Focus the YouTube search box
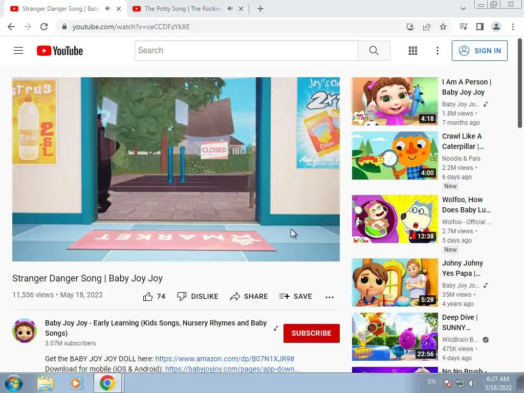The image size is (524, 393). click(x=246, y=51)
